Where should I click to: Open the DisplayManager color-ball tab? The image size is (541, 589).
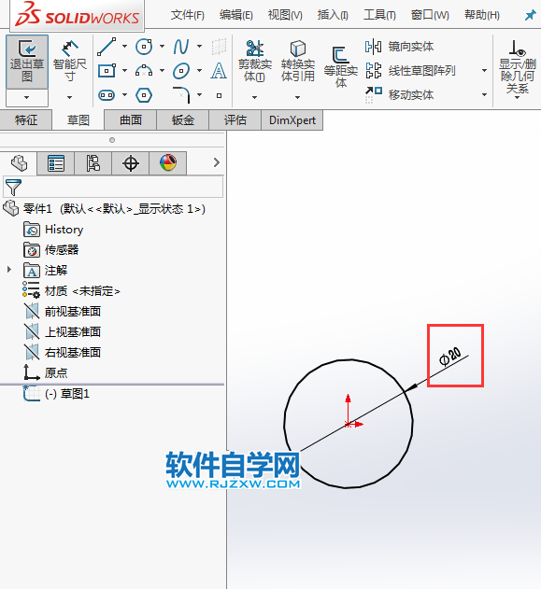(167, 163)
